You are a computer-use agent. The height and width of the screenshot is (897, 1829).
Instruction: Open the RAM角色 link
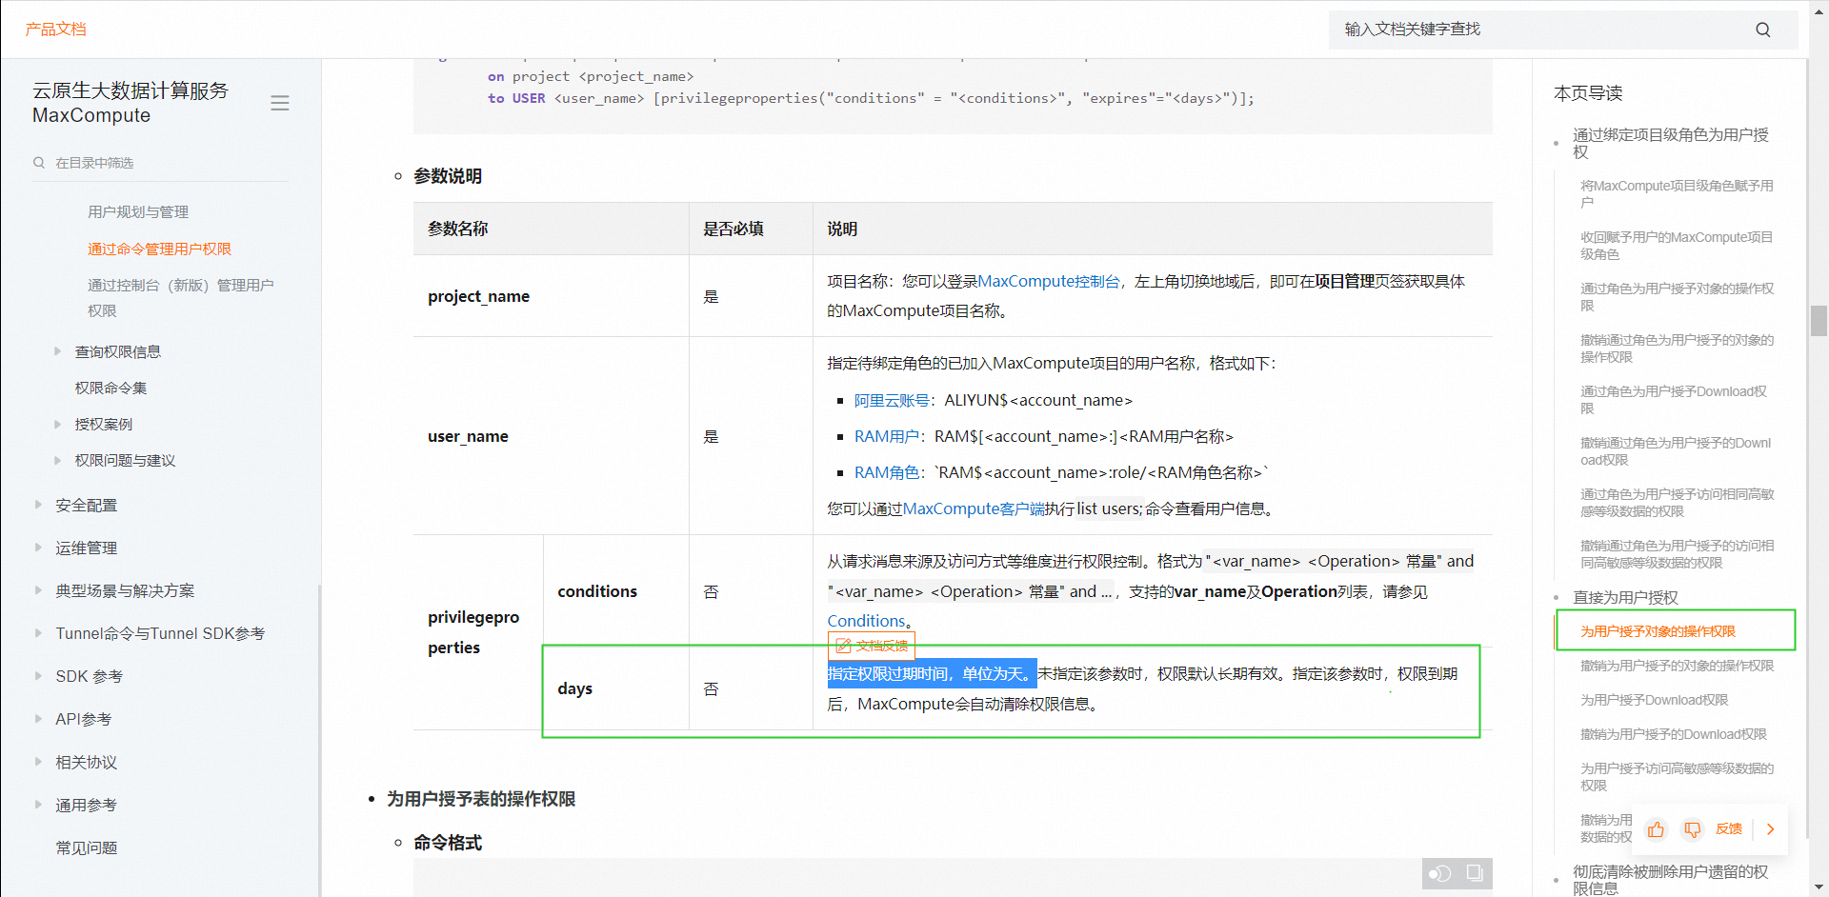coord(886,472)
